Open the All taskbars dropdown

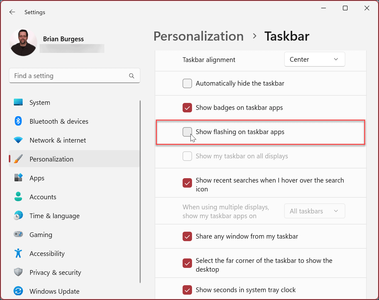pos(314,211)
